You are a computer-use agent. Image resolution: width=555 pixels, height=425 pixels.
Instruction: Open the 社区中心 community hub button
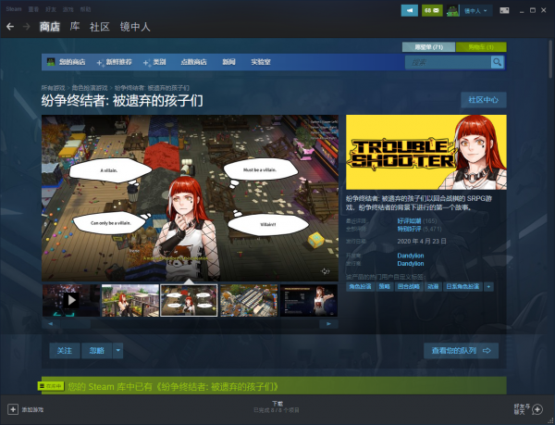484,100
